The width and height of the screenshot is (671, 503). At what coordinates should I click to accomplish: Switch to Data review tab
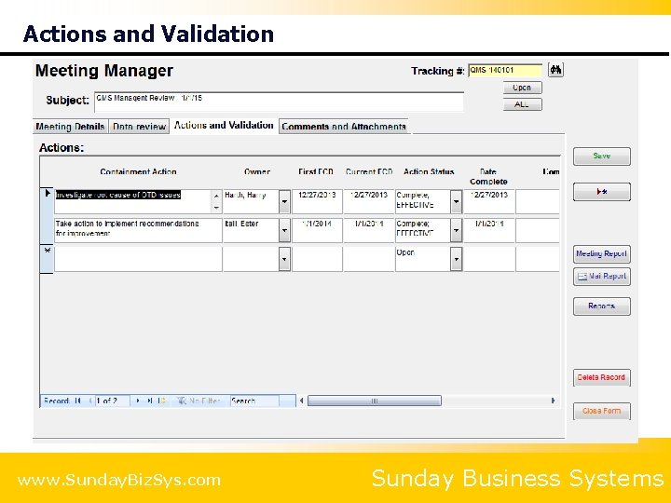139,127
